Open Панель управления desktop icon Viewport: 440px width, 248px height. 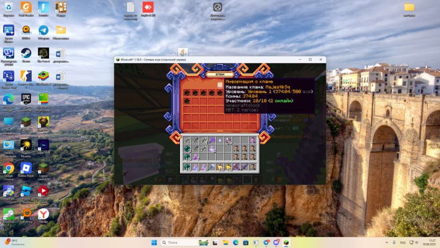8,148
